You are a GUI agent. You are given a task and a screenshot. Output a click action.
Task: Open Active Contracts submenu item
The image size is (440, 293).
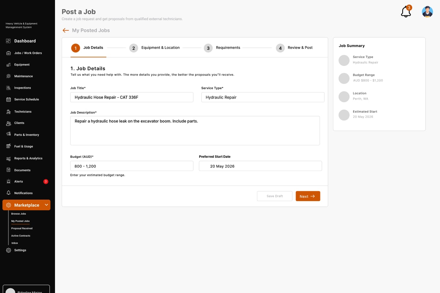(x=21, y=236)
